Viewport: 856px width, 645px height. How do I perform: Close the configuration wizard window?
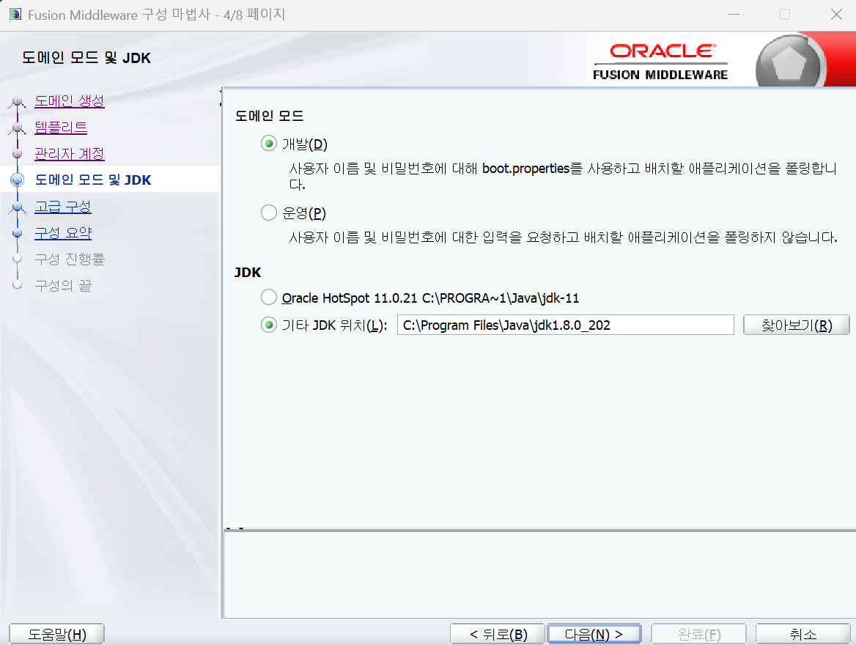point(835,14)
